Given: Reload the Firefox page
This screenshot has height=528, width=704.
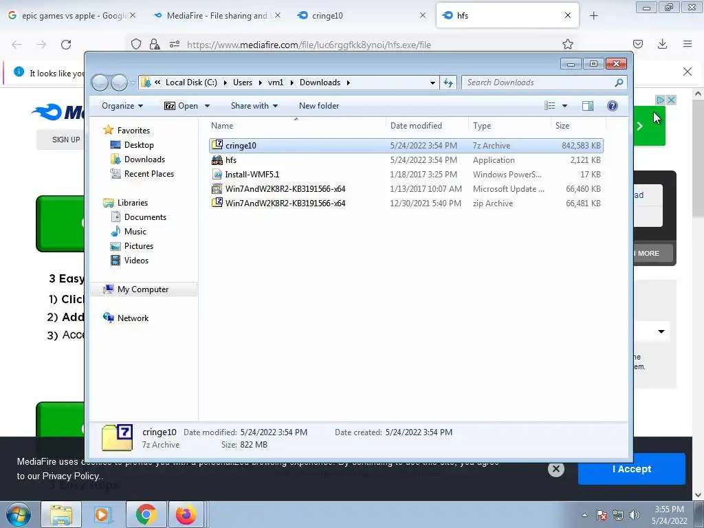Looking at the screenshot, I should (66, 45).
